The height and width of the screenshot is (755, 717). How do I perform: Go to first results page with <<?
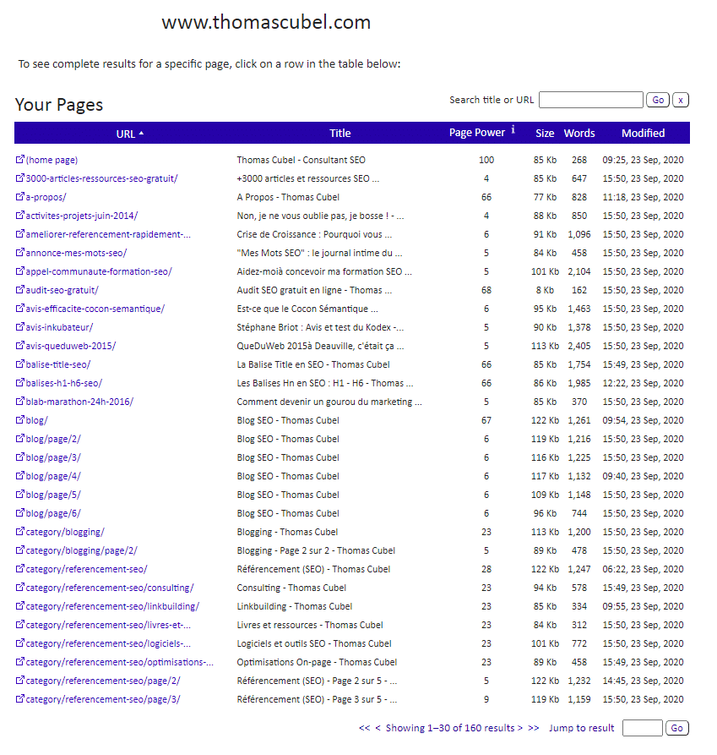(365, 728)
